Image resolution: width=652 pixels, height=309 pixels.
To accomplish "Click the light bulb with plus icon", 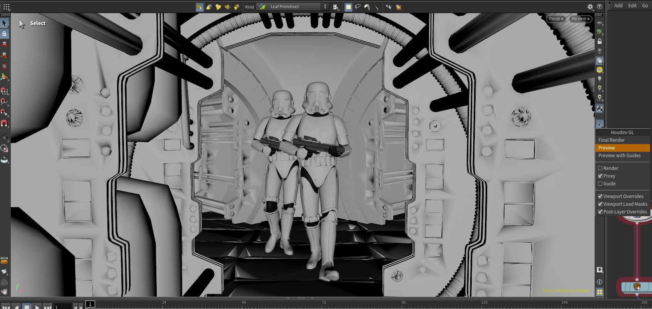I will tap(600, 88).
